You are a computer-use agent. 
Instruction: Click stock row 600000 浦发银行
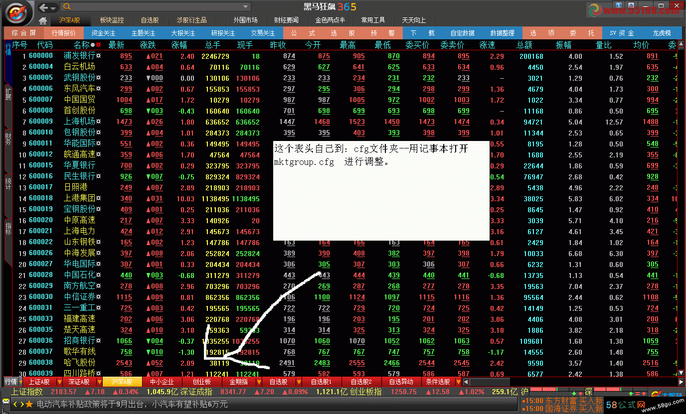[x=344, y=56]
